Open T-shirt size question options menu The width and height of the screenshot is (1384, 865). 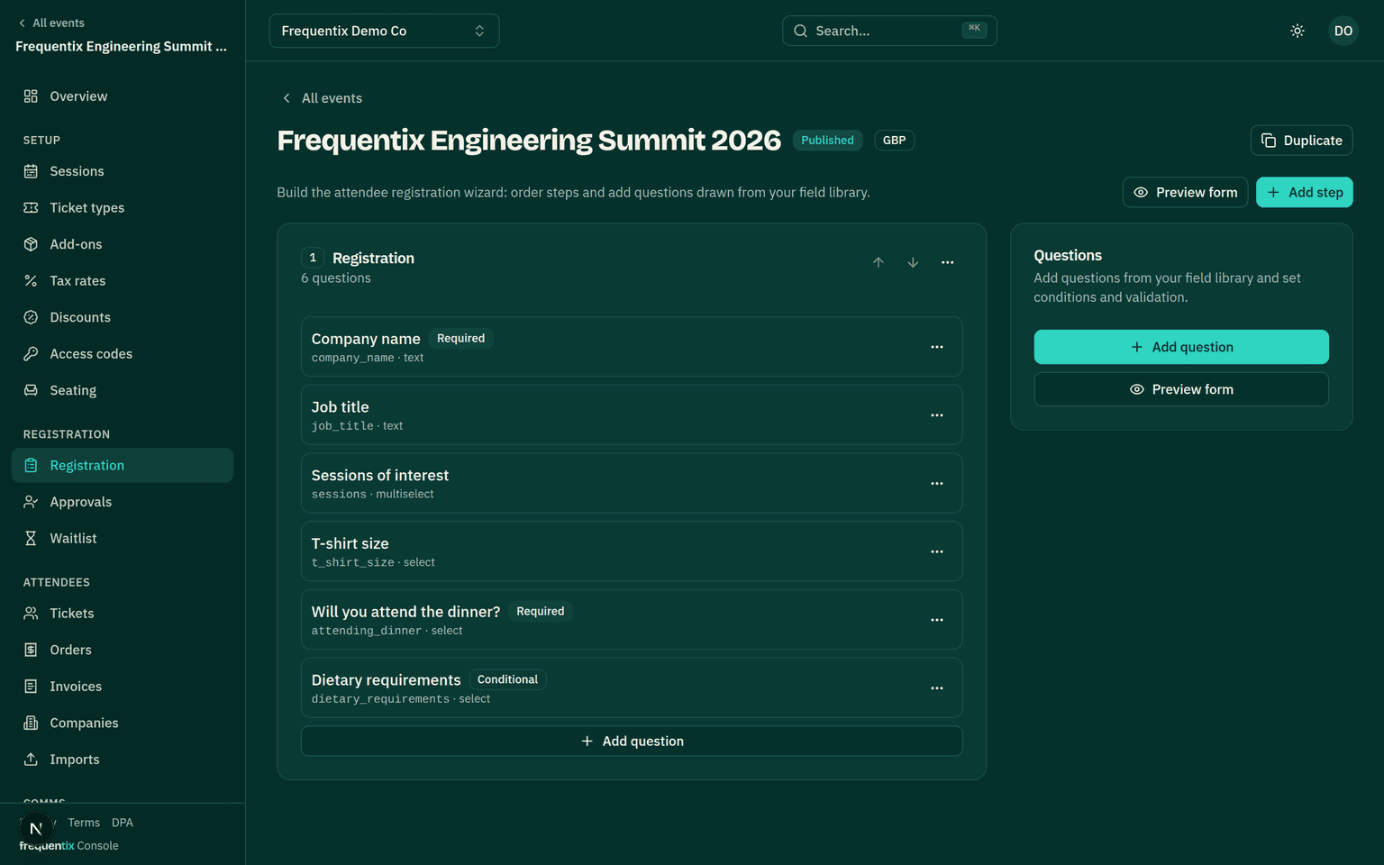pyautogui.click(x=937, y=551)
